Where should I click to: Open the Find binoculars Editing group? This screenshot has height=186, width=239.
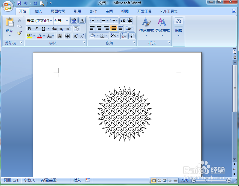pos(179,21)
